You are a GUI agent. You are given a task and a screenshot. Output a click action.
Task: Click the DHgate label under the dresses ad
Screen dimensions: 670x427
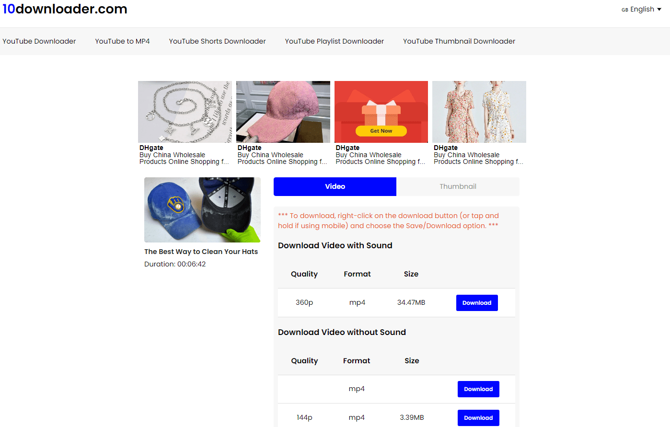pos(446,148)
